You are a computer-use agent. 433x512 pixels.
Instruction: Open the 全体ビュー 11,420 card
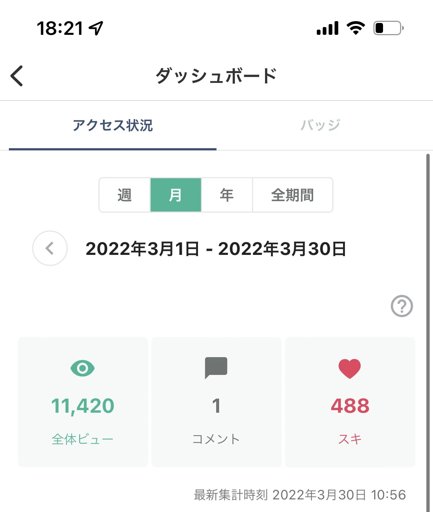[83, 402]
